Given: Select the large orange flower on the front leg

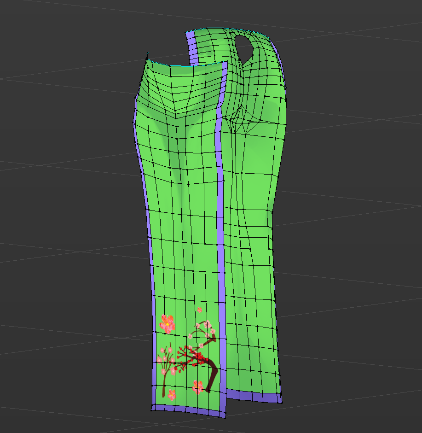Looking at the screenshot, I should (167, 323).
